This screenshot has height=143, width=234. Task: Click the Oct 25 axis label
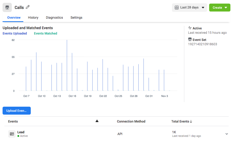[118, 96]
